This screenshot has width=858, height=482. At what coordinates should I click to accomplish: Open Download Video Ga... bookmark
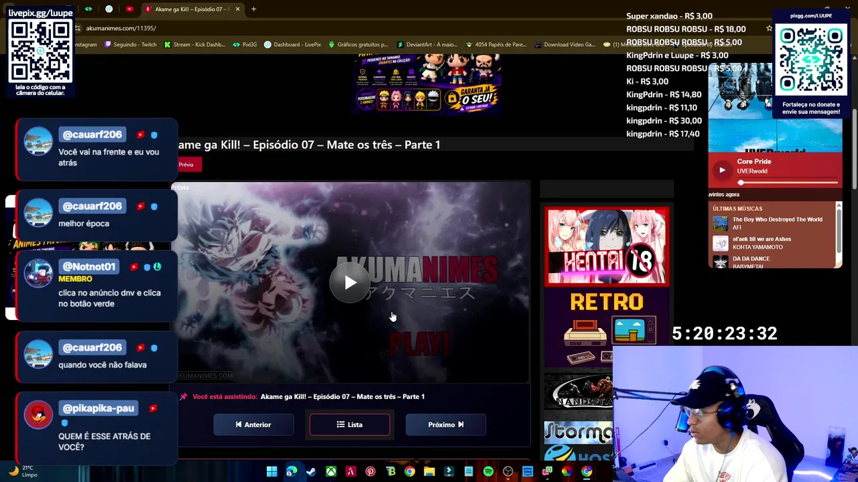(564, 45)
